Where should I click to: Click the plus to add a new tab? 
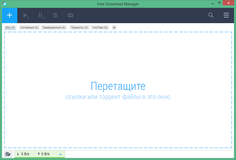114,27
